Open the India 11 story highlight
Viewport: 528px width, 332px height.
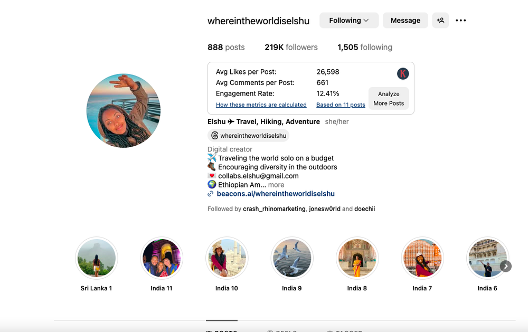162,259
